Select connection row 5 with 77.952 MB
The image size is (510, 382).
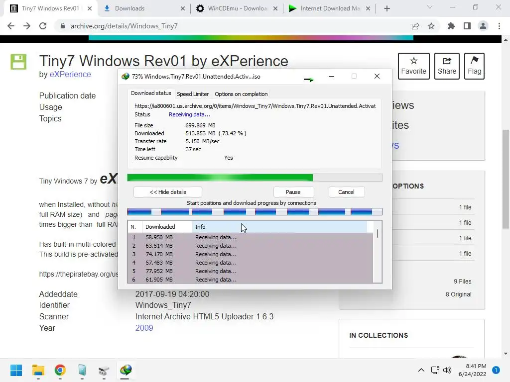coord(250,271)
